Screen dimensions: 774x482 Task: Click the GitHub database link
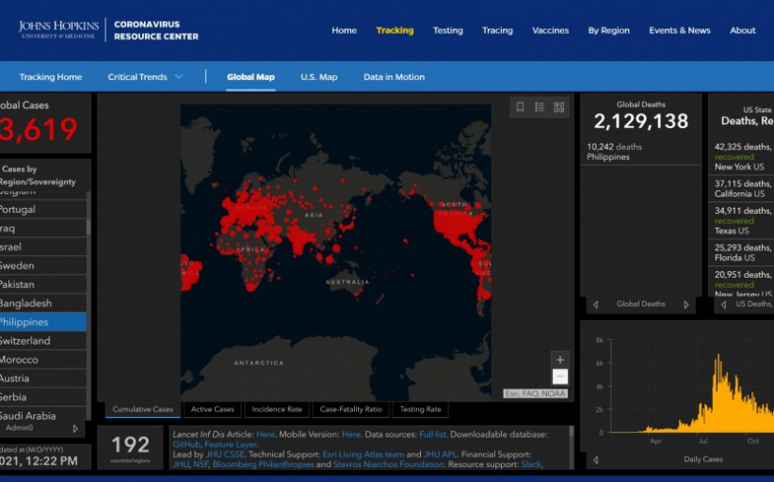pos(185,443)
